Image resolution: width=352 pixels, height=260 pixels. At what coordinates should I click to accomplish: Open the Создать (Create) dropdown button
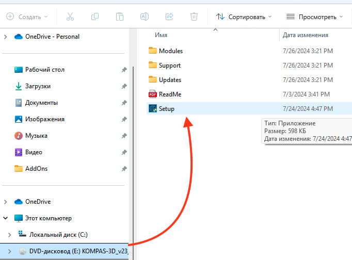[27, 17]
